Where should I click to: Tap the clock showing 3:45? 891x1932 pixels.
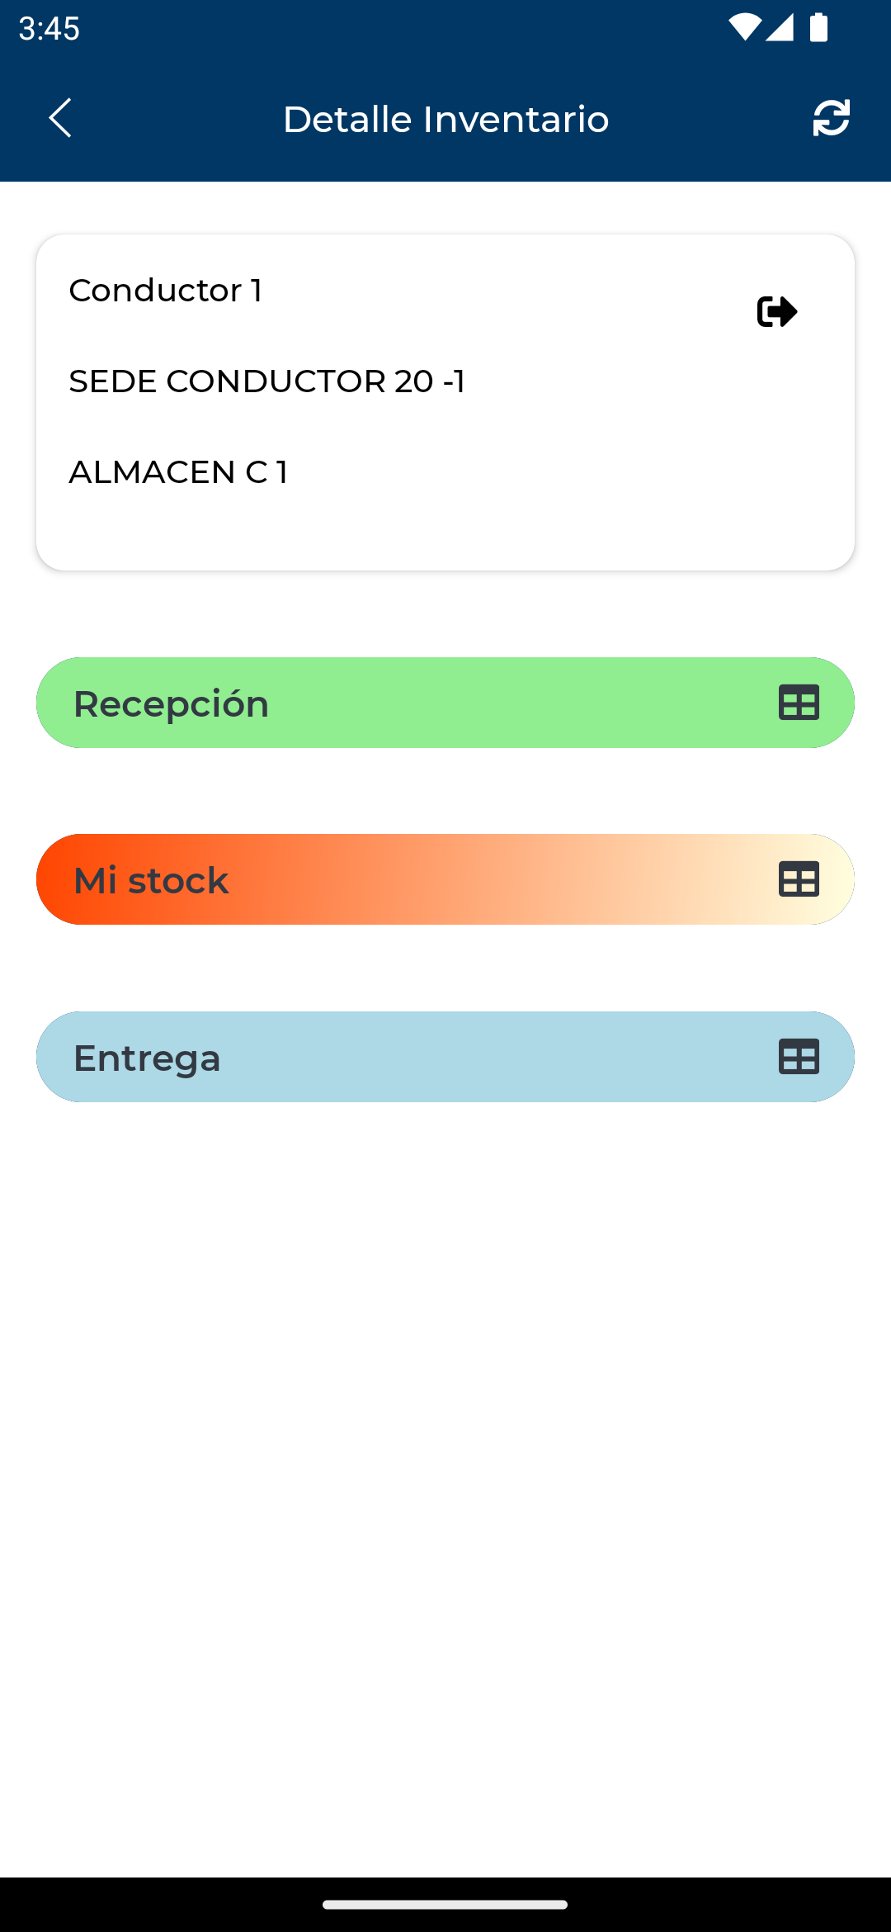(x=49, y=28)
